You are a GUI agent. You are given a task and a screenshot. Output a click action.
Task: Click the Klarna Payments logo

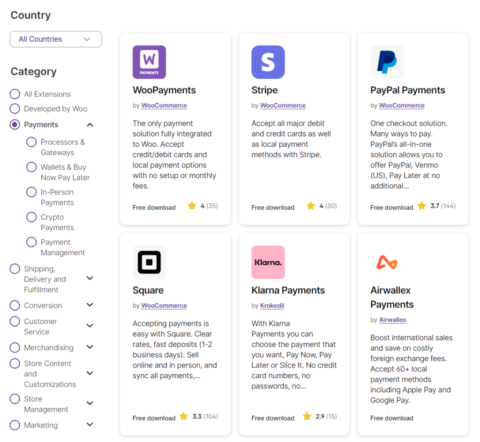268,262
